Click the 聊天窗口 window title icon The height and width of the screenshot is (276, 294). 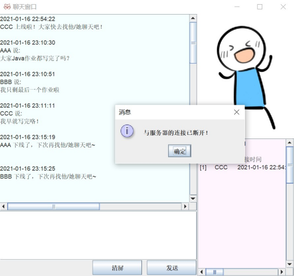[x=7, y=7]
